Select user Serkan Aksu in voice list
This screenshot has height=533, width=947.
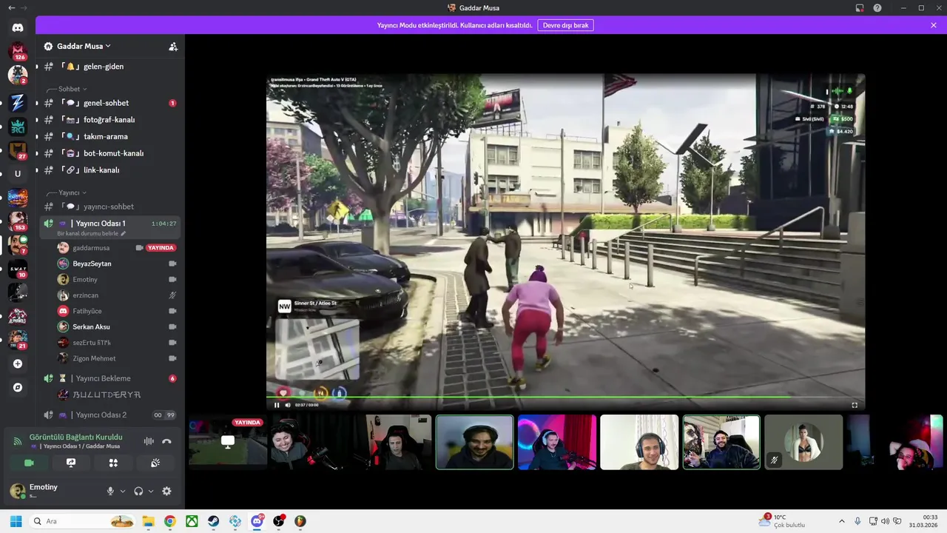117,326
